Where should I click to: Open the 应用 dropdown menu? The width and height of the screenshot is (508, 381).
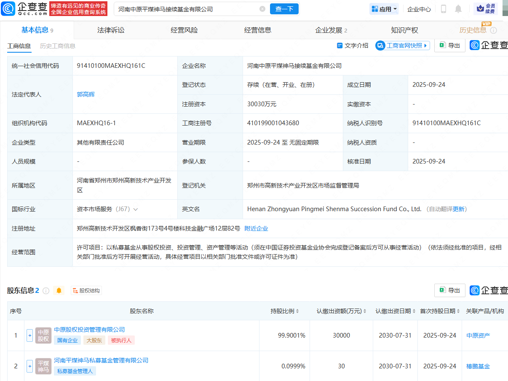[384, 9]
